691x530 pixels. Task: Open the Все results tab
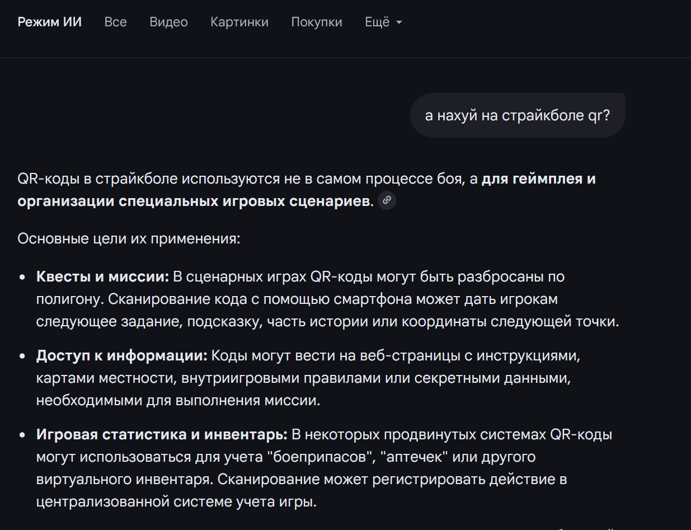(x=115, y=22)
